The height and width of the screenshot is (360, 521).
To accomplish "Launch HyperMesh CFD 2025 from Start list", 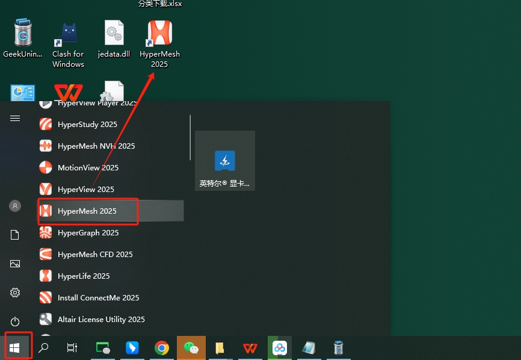I will [x=110, y=254].
